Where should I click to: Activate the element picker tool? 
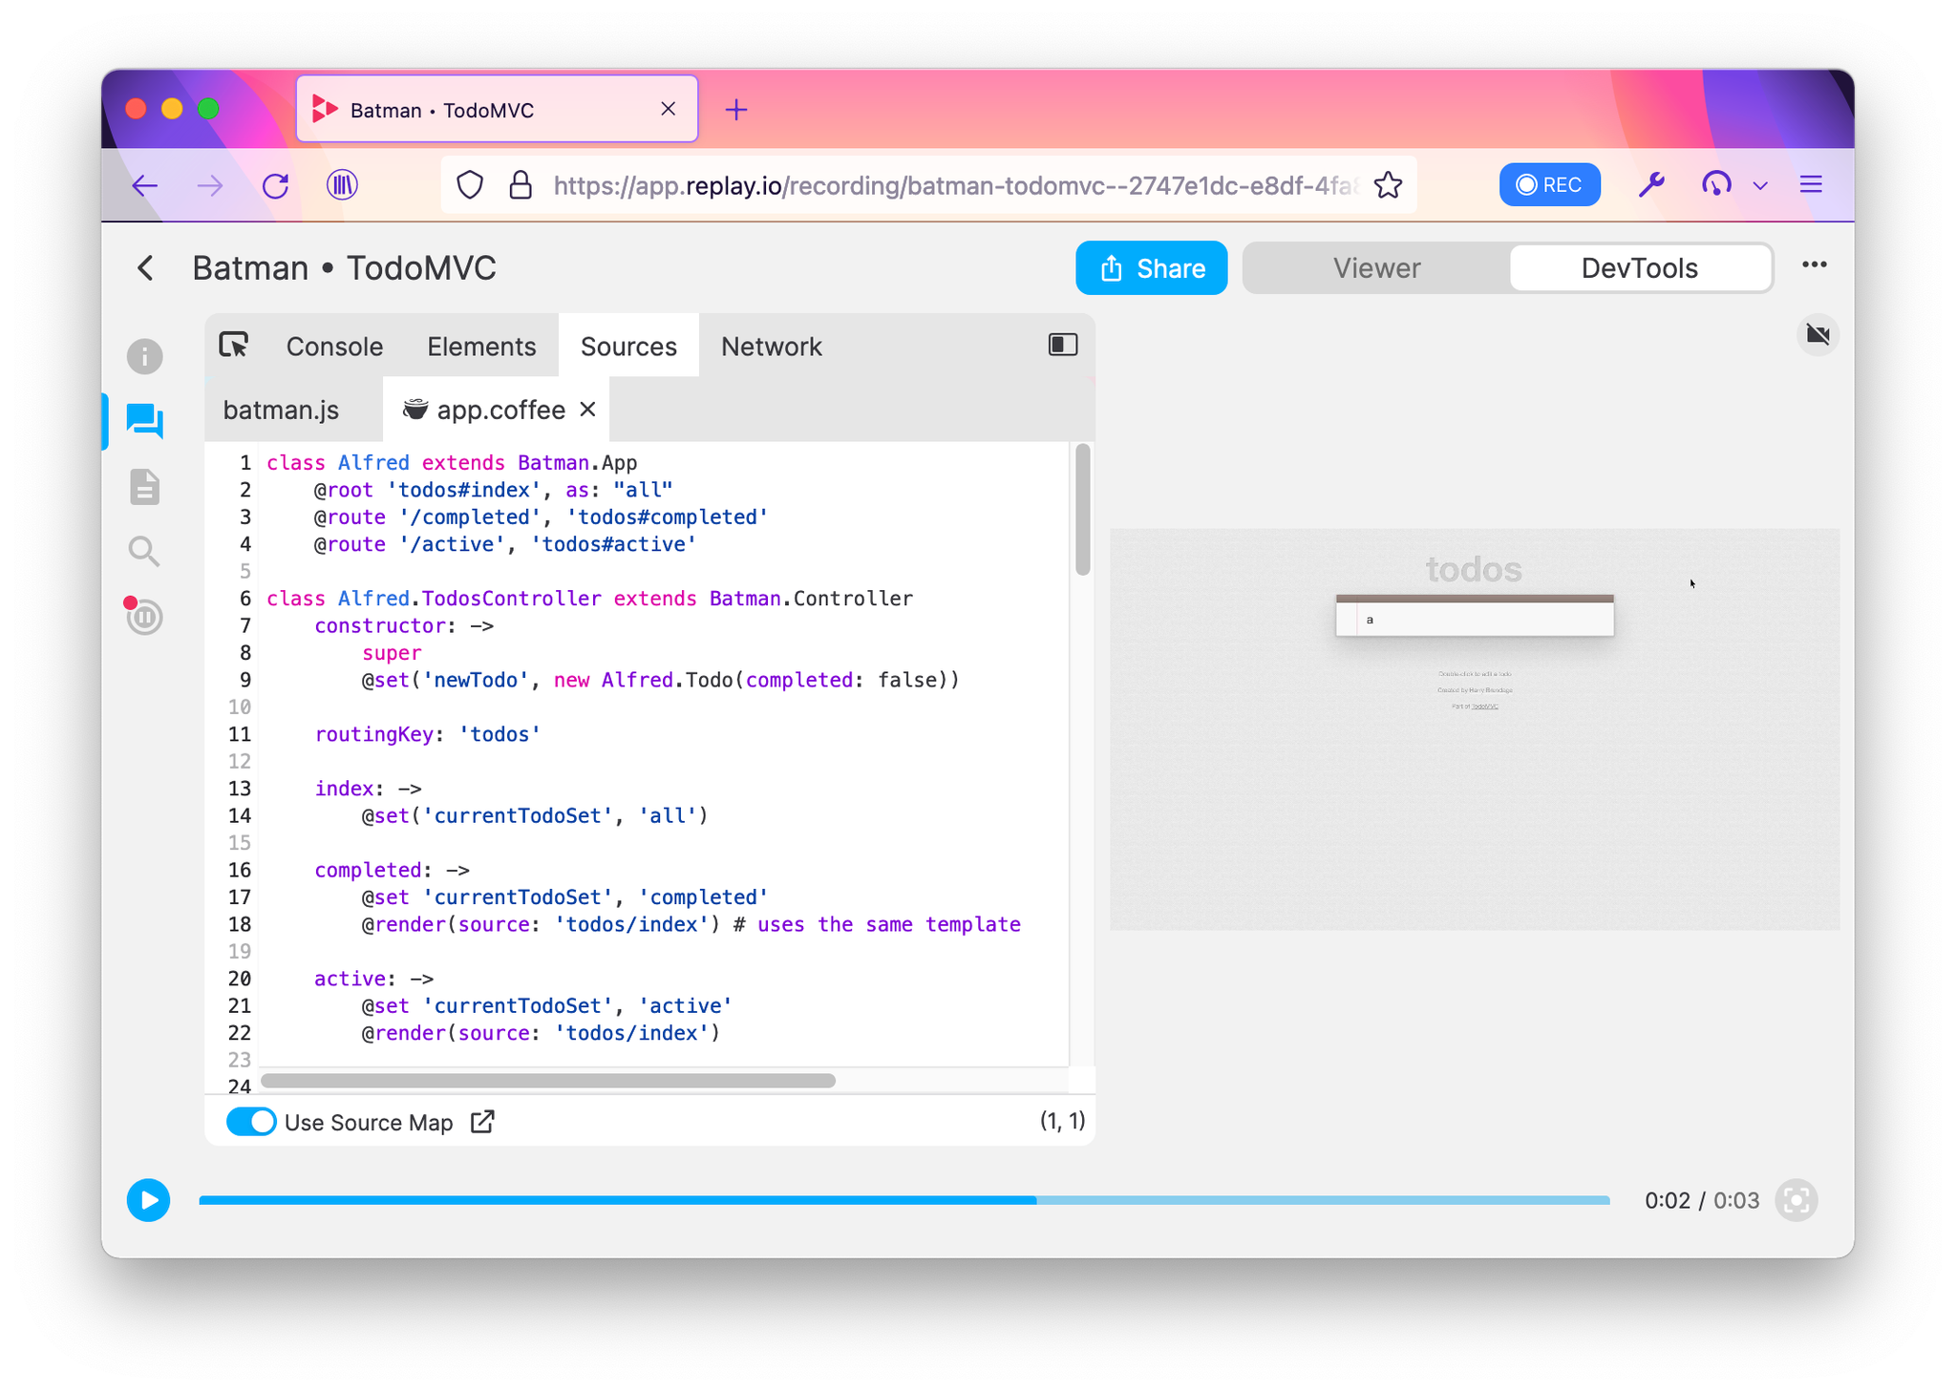pos(234,346)
